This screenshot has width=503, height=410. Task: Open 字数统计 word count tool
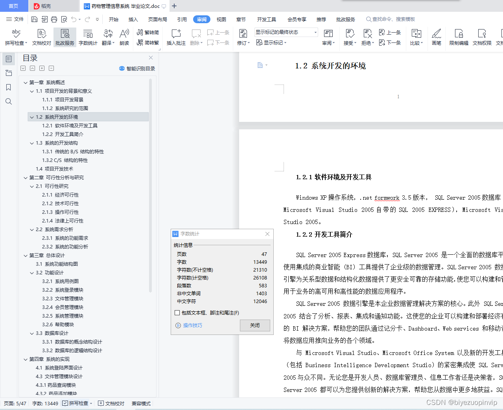pyautogui.click(x=88, y=37)
